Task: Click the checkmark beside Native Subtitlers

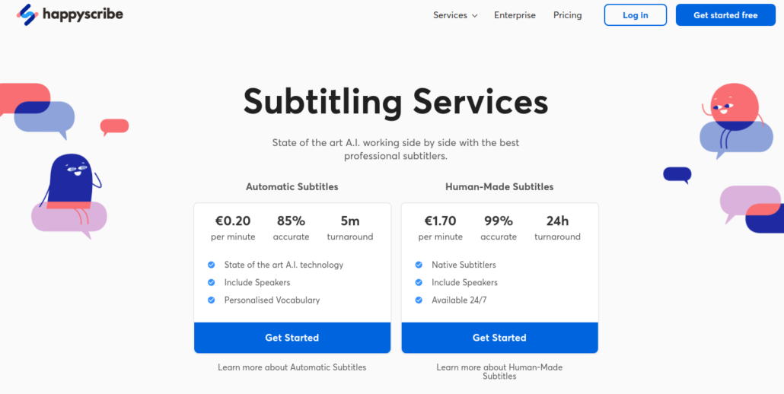Action: tap(419, 265)
